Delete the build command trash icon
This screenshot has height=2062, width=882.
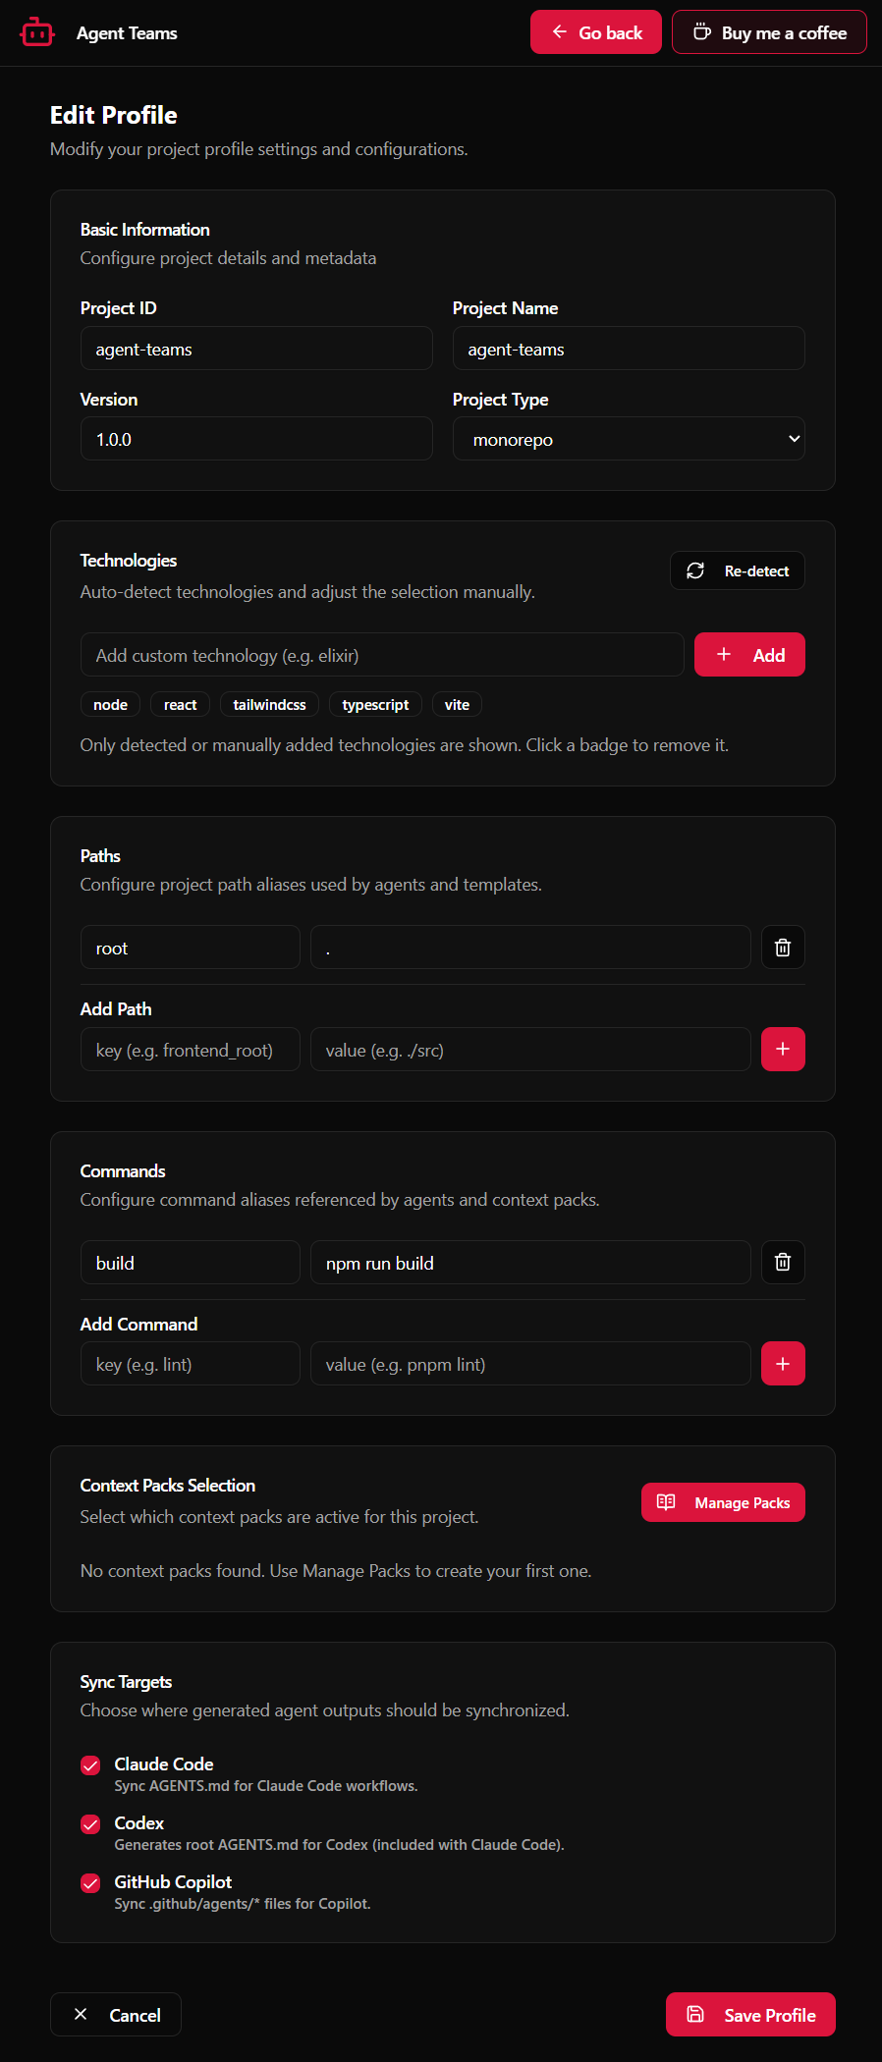point(783,1262)
